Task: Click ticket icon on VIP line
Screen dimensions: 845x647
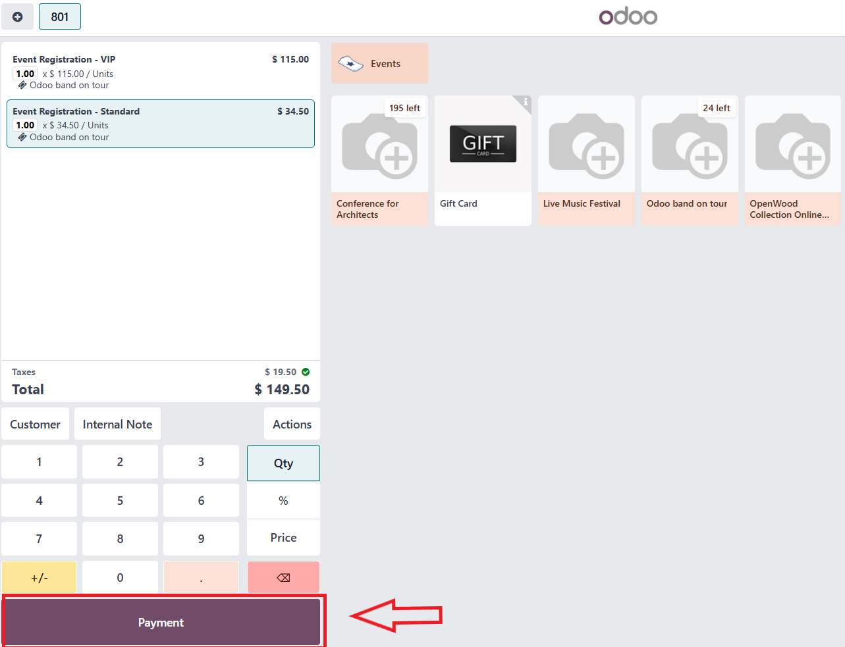Action: point(22,85)
